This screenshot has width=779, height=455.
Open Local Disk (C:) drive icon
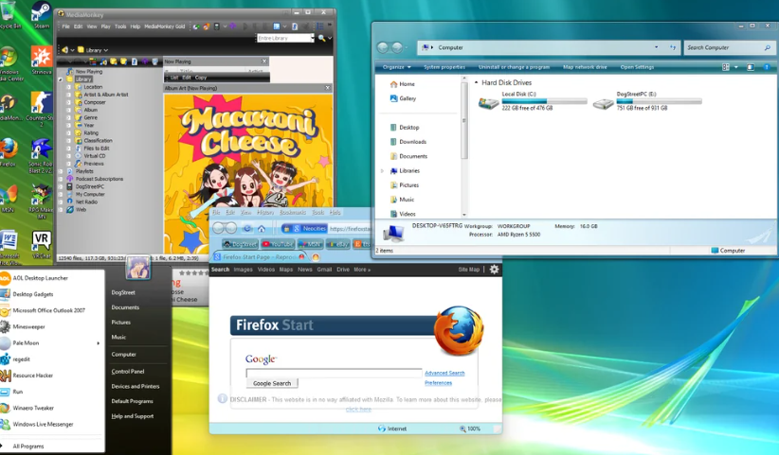coord(488,103)
